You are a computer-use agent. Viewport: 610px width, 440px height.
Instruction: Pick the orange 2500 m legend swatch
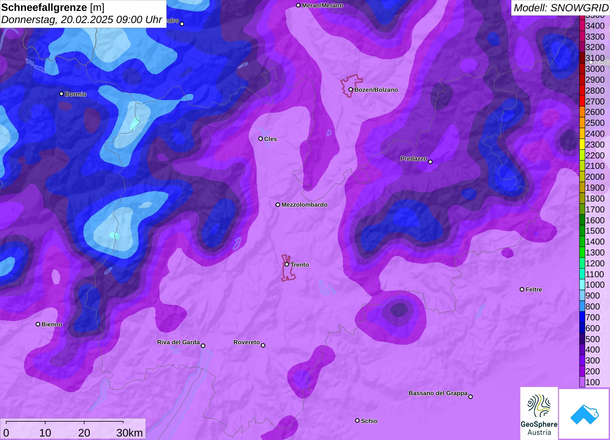click(x=582, y=123)
